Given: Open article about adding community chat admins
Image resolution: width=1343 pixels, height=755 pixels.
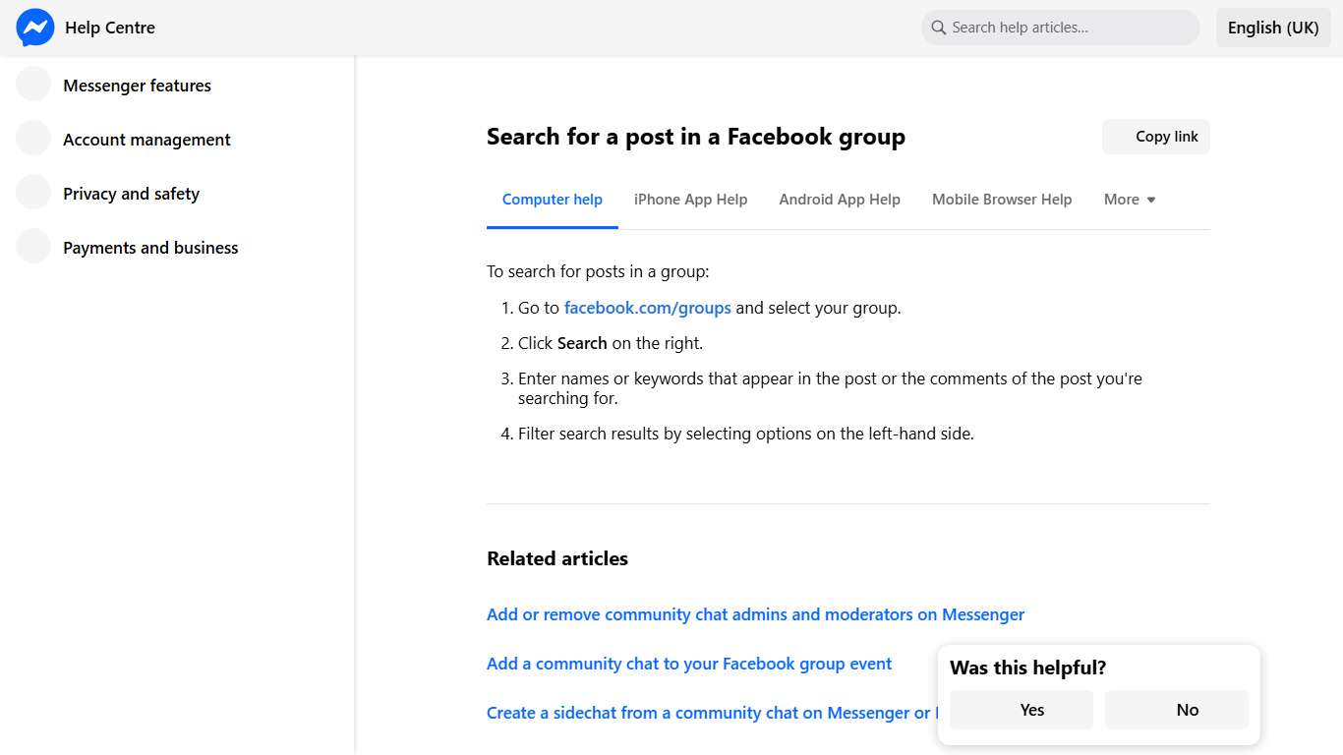Looking at the screenshot, I should pyautogui.click(x=755, y=613).
